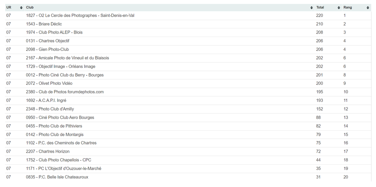
Task: Sort table by Rang header label
Action: 348,7
